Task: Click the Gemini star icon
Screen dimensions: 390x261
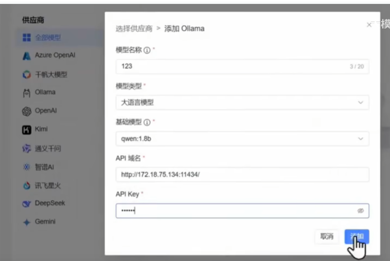Action: click(x=27, y=222)
